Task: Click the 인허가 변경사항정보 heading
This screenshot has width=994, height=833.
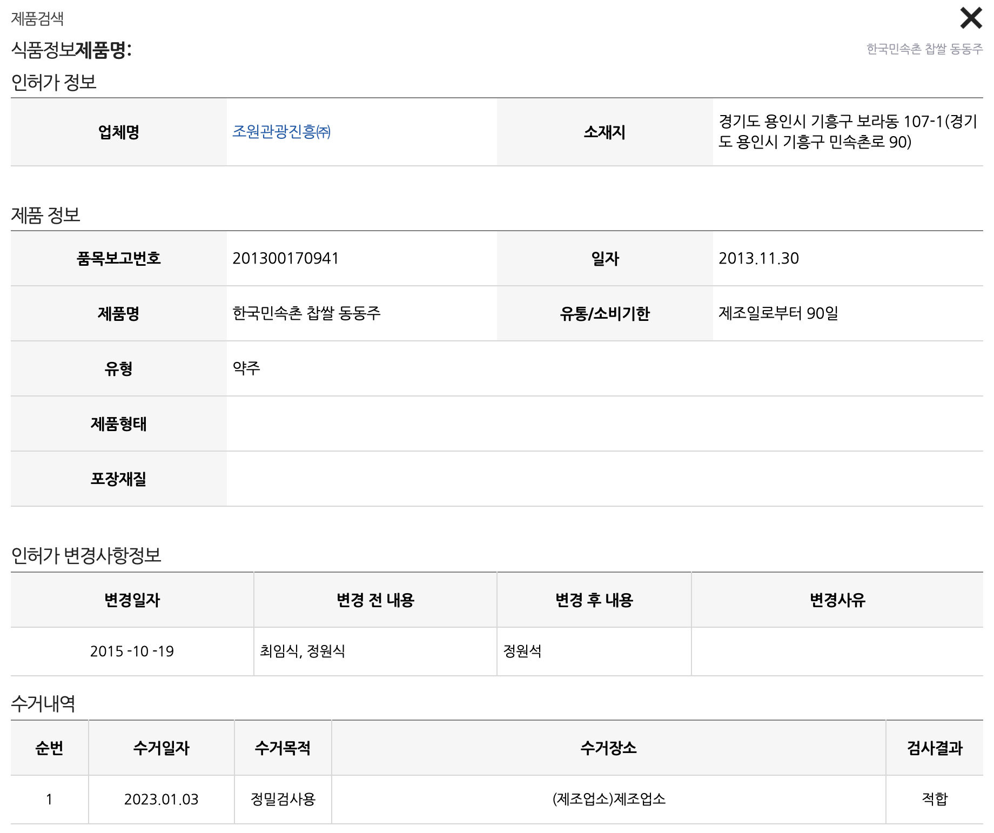Action: (86, 555)
